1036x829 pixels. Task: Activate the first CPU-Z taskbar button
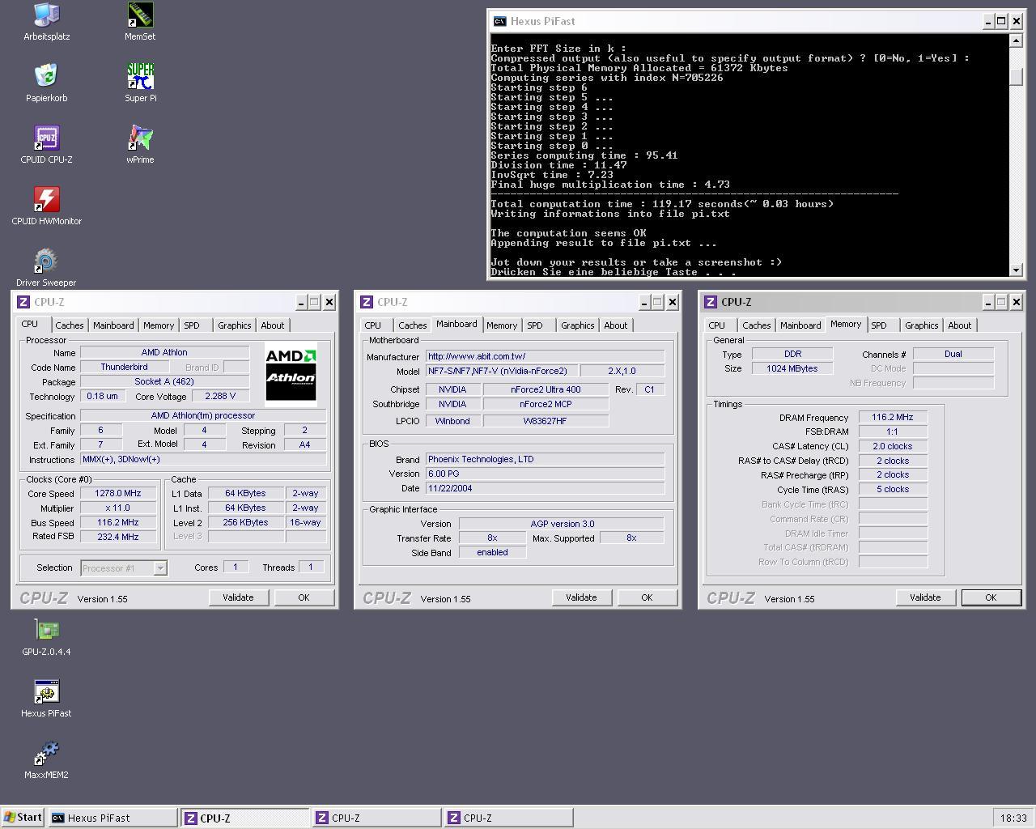[x=244, y=818]
